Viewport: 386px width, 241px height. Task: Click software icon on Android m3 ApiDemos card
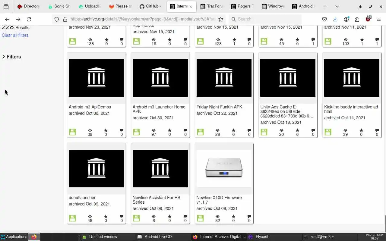72,132
